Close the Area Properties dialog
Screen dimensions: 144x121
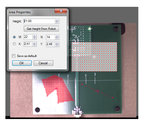(x=61, y=11)
